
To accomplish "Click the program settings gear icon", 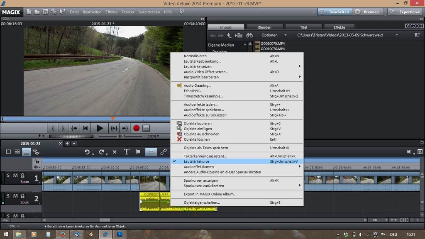I will [54, 12].
